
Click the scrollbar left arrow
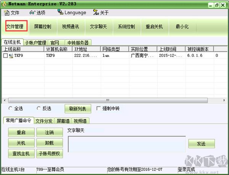(x=5, y=100)
